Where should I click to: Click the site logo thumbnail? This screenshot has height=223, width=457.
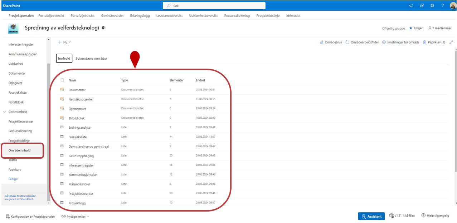(x=13, y=29)
